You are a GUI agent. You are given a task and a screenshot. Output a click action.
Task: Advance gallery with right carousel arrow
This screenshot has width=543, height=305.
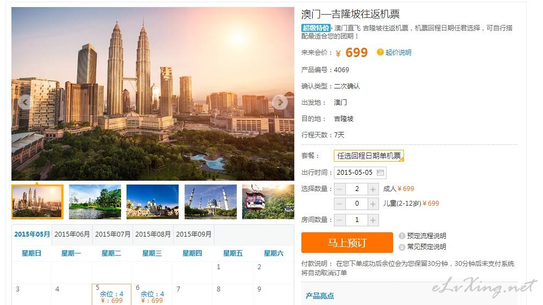[x=280, y=102]
